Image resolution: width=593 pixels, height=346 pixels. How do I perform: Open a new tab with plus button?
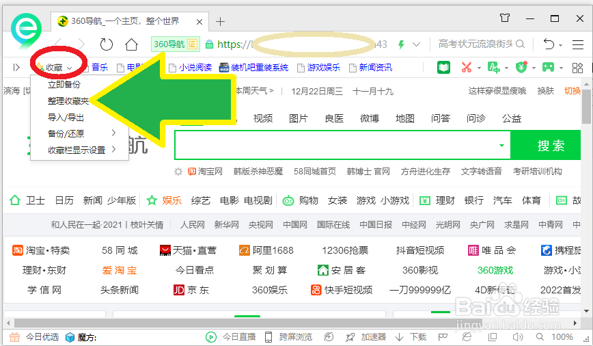(x=220, y=22)
